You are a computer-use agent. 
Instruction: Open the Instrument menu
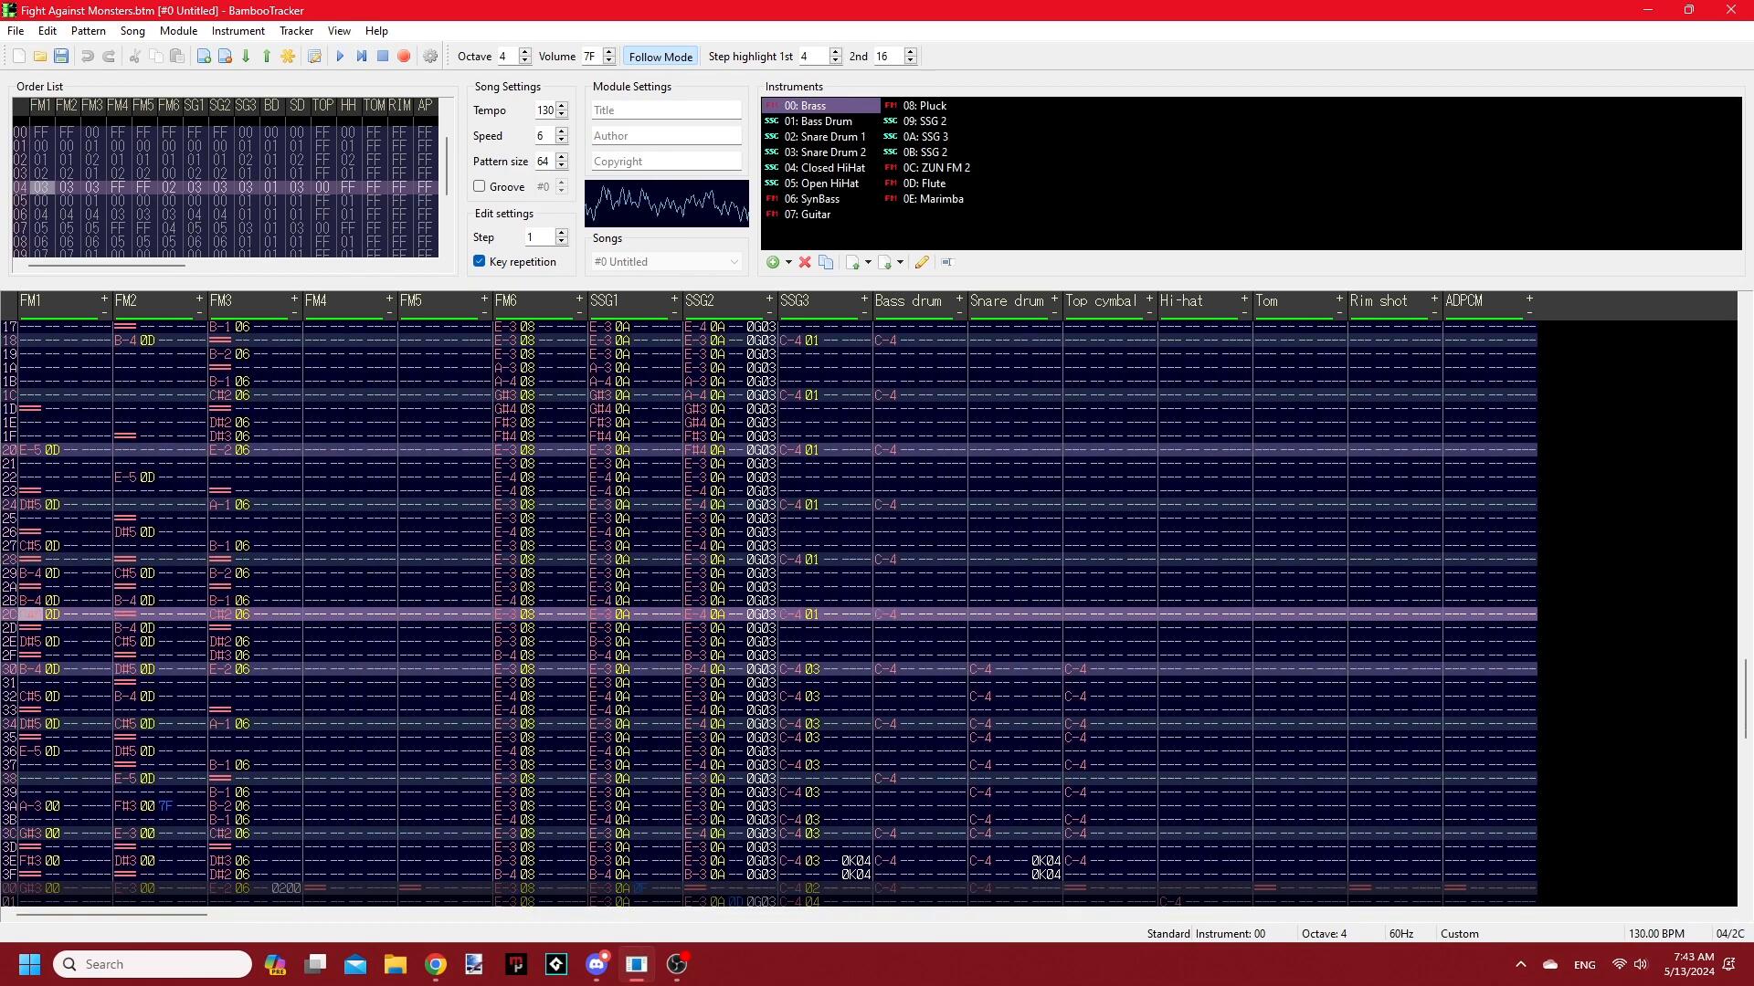pyautogui.click(x=238, y=31)
